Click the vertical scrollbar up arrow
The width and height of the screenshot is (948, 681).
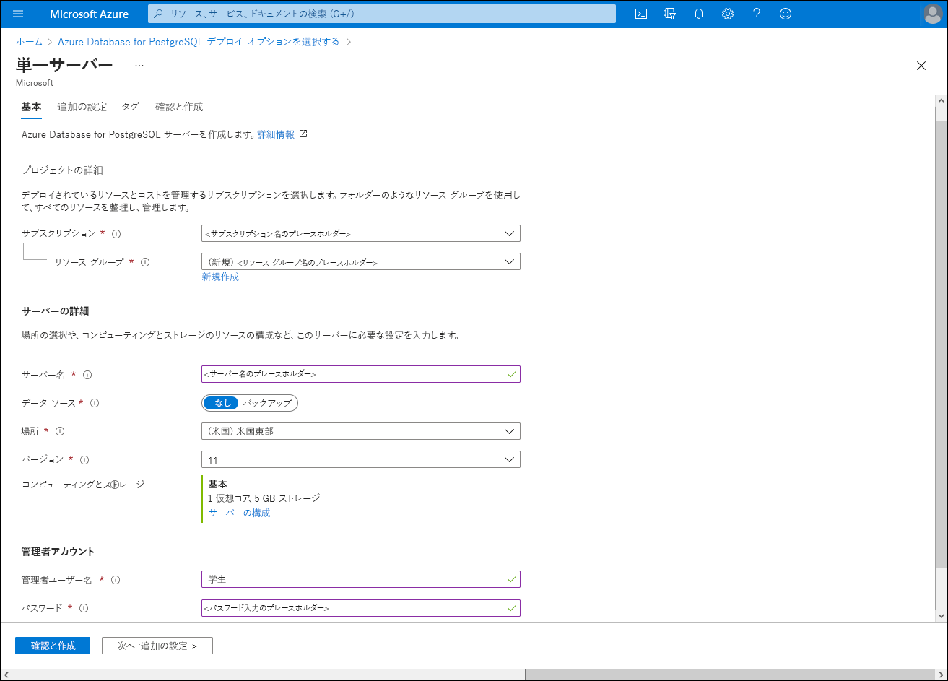pyautogui.click(x=942, y=103)
